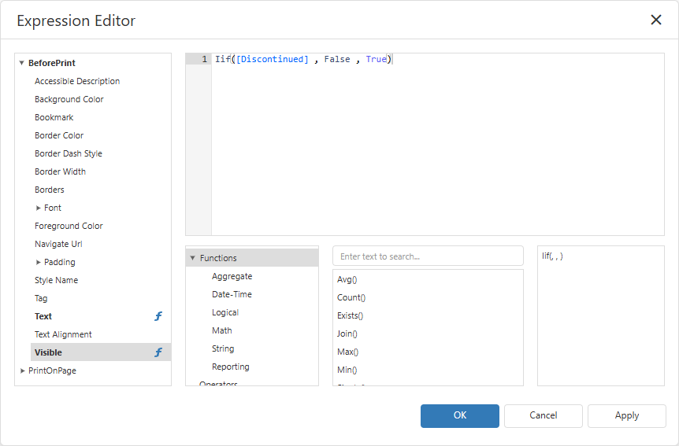Image resolution: width=679 pixels, height=446 pixels.
Task: Open the Math function category
Action: coord(221,330)
